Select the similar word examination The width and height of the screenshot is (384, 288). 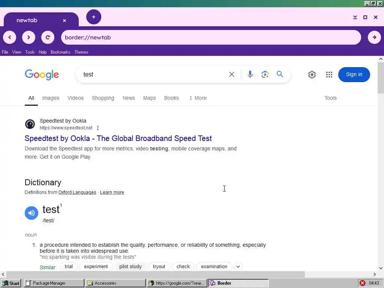pyautogui.click(x=214, y=267)
